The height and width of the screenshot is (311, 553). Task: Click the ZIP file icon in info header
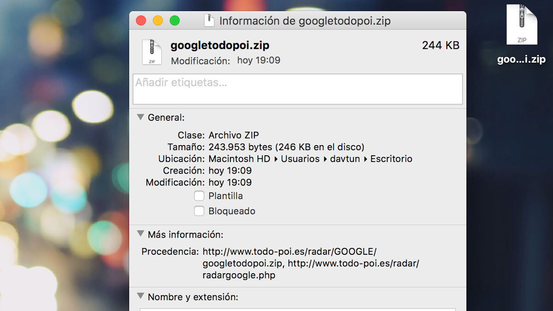click(152, 52)
